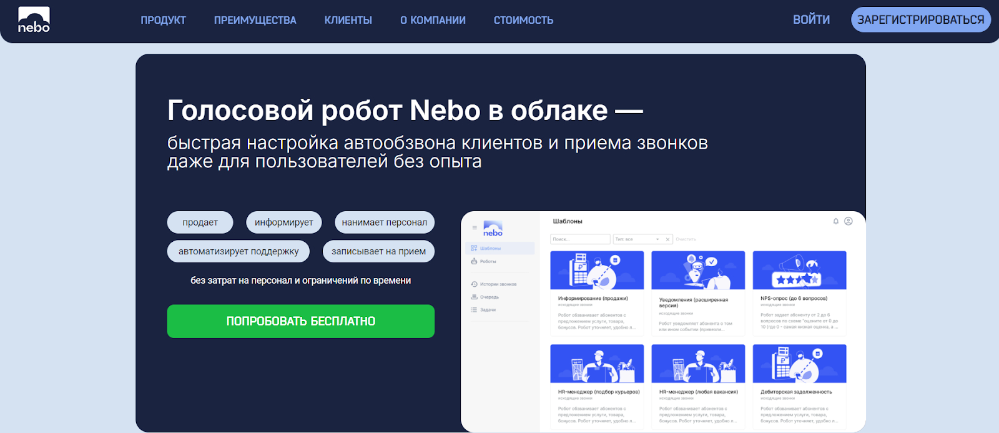Open the ПРЕИМУЩЕСТВА menu item
This screenshot has height=433, width=999.
(x=255, y=20)
